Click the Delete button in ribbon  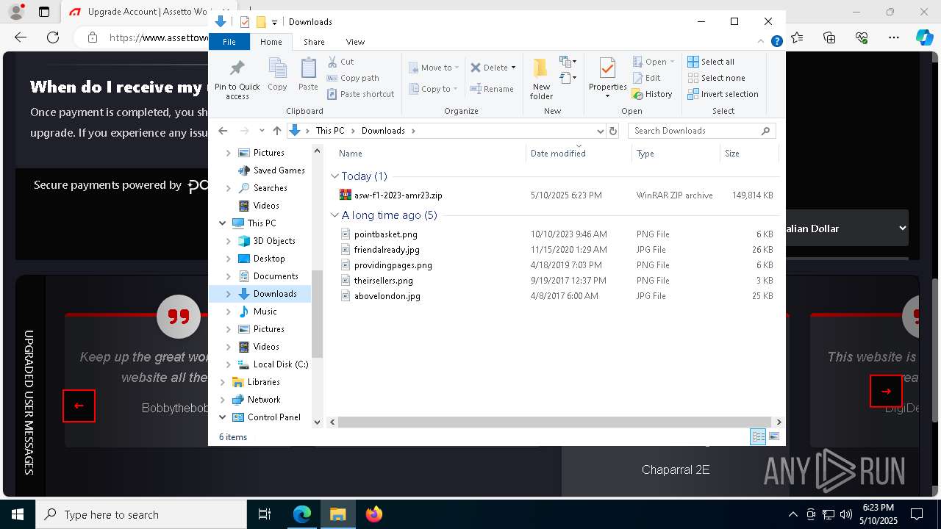493,68
